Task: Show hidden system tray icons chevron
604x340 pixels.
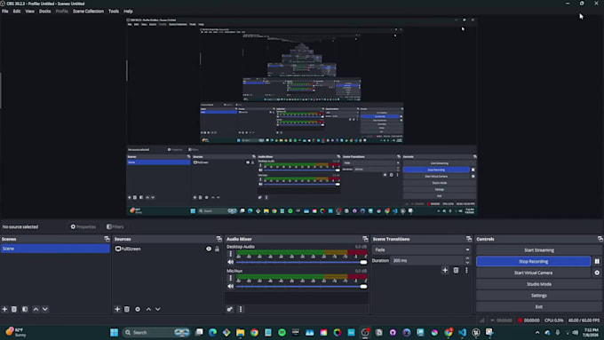Action: 537,333
